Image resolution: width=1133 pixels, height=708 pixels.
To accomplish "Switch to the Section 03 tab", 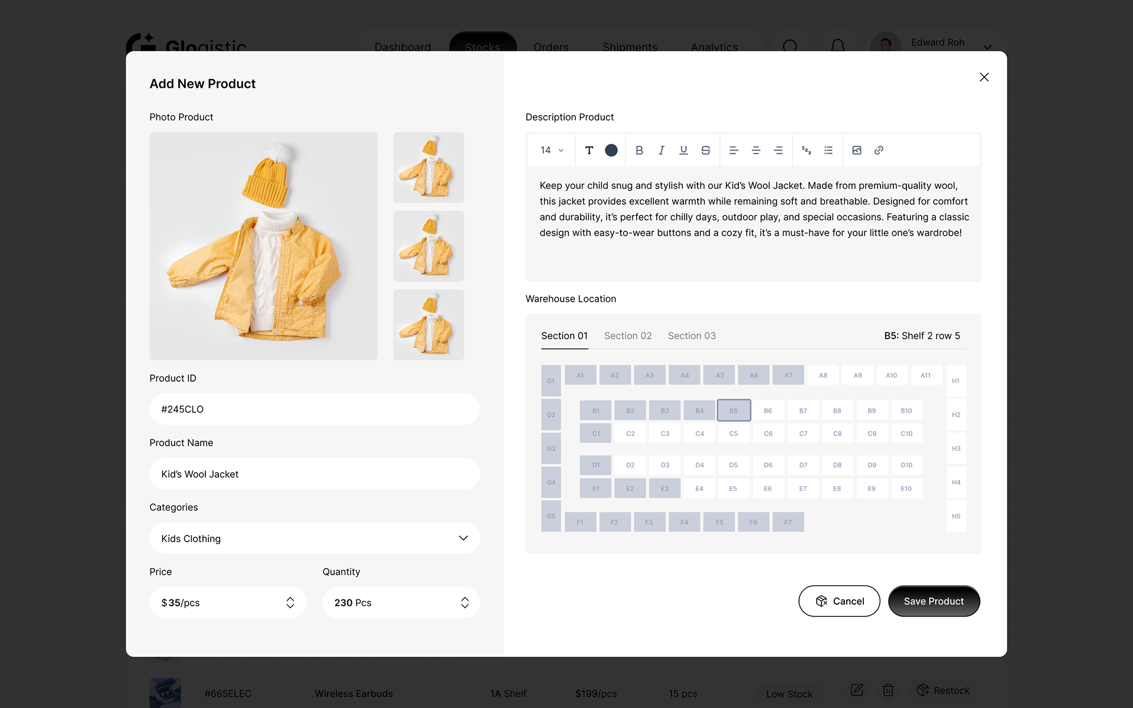I will (x=692, y=336).
